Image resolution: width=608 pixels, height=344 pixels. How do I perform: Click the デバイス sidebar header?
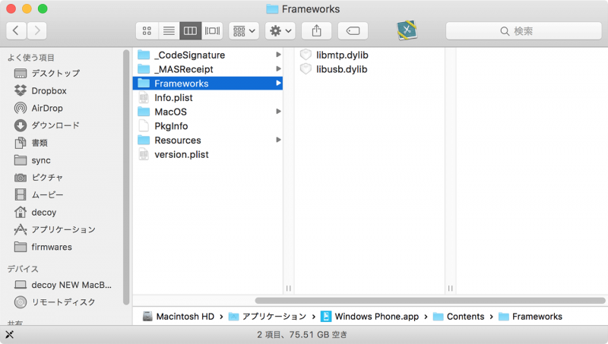tap(23, 269)
